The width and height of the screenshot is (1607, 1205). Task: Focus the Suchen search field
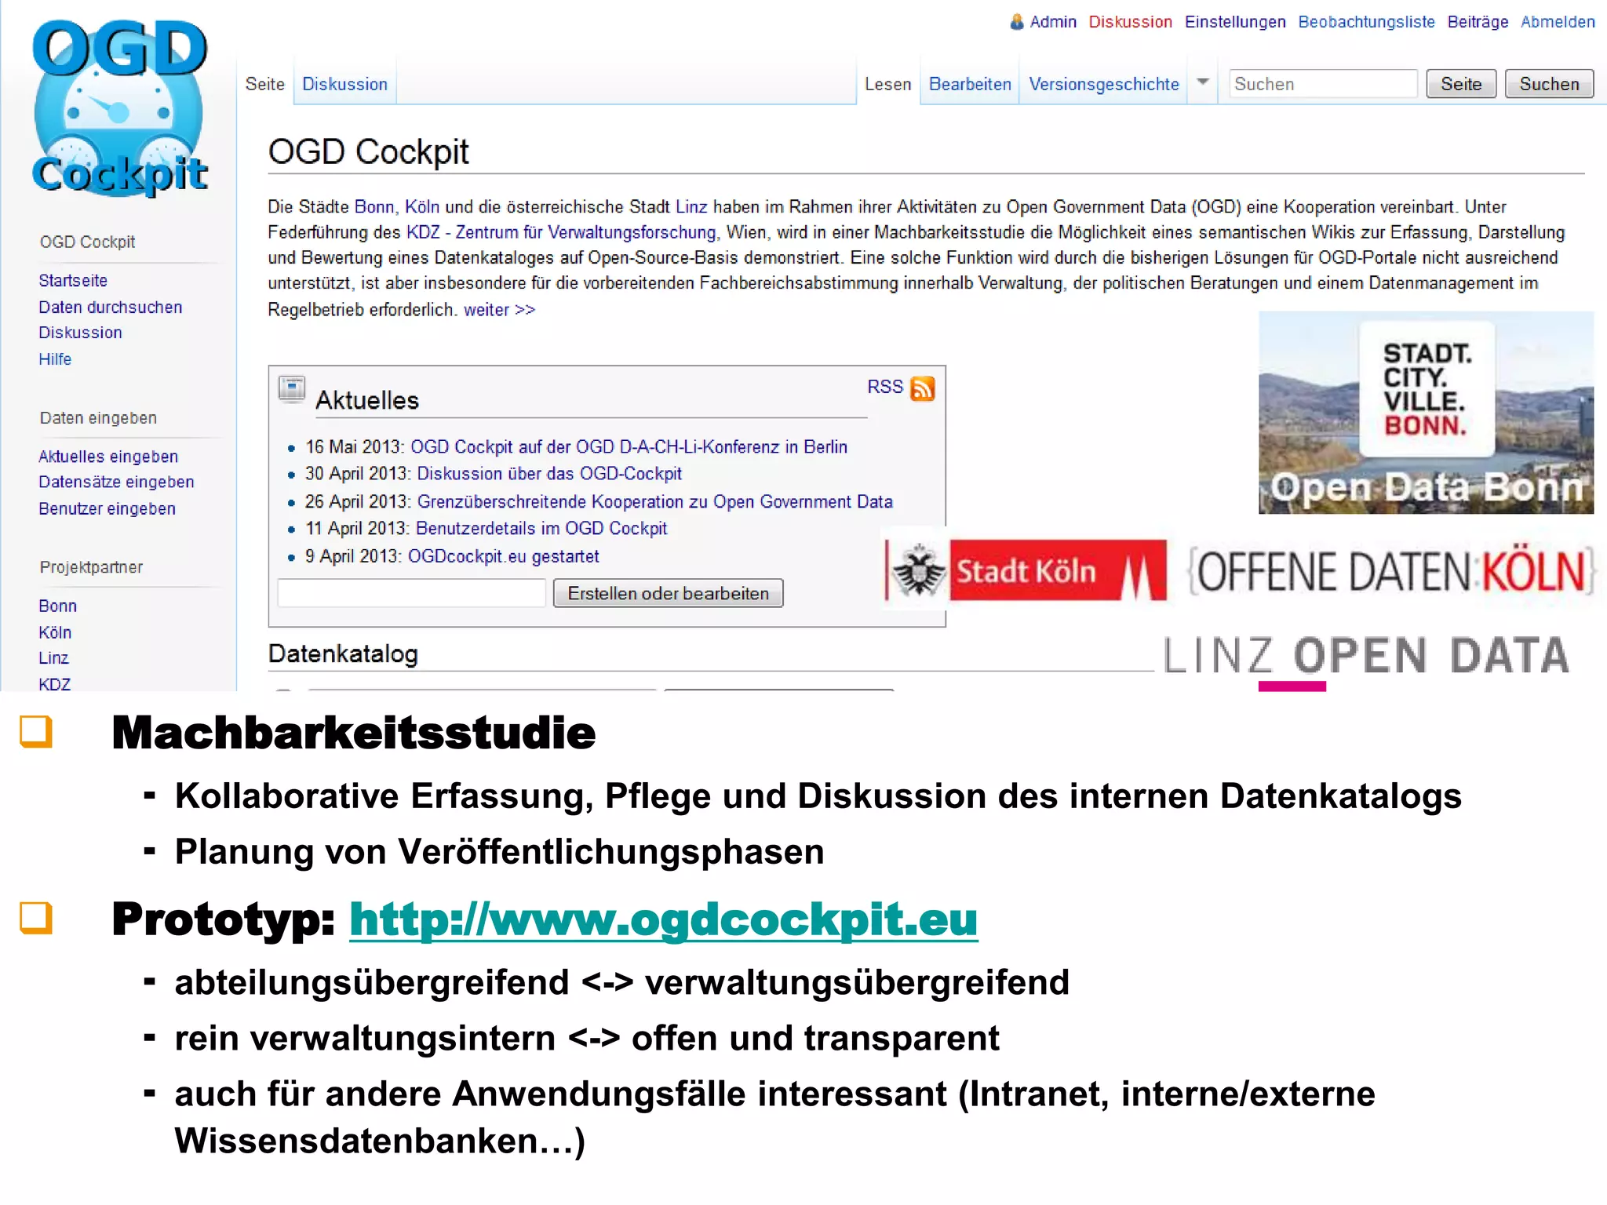click(x=1322, y=84)
